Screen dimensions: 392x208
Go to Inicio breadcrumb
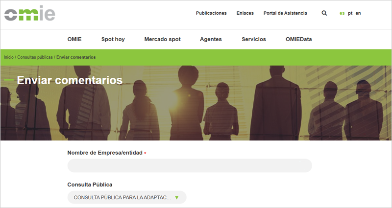tap(8, 57)
